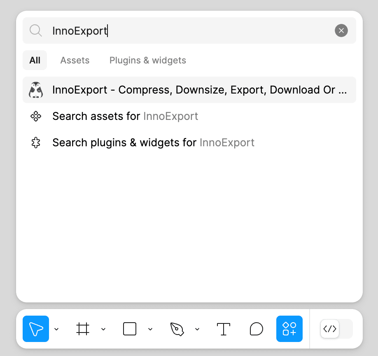Select the Move tool in toolbar
This screenshot has width=378, height=356.
[36, 329]
